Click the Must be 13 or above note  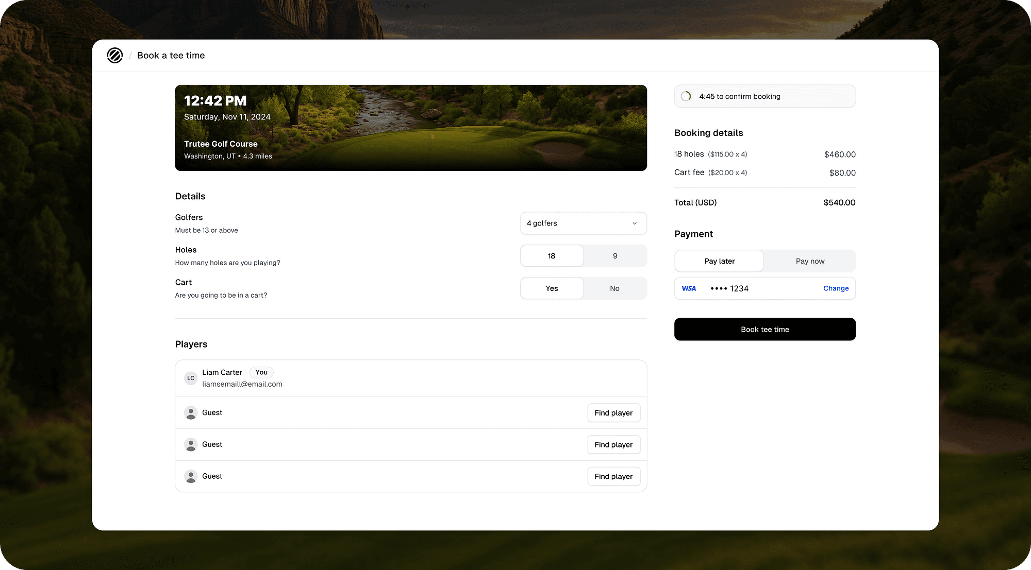tap(206, 231)
